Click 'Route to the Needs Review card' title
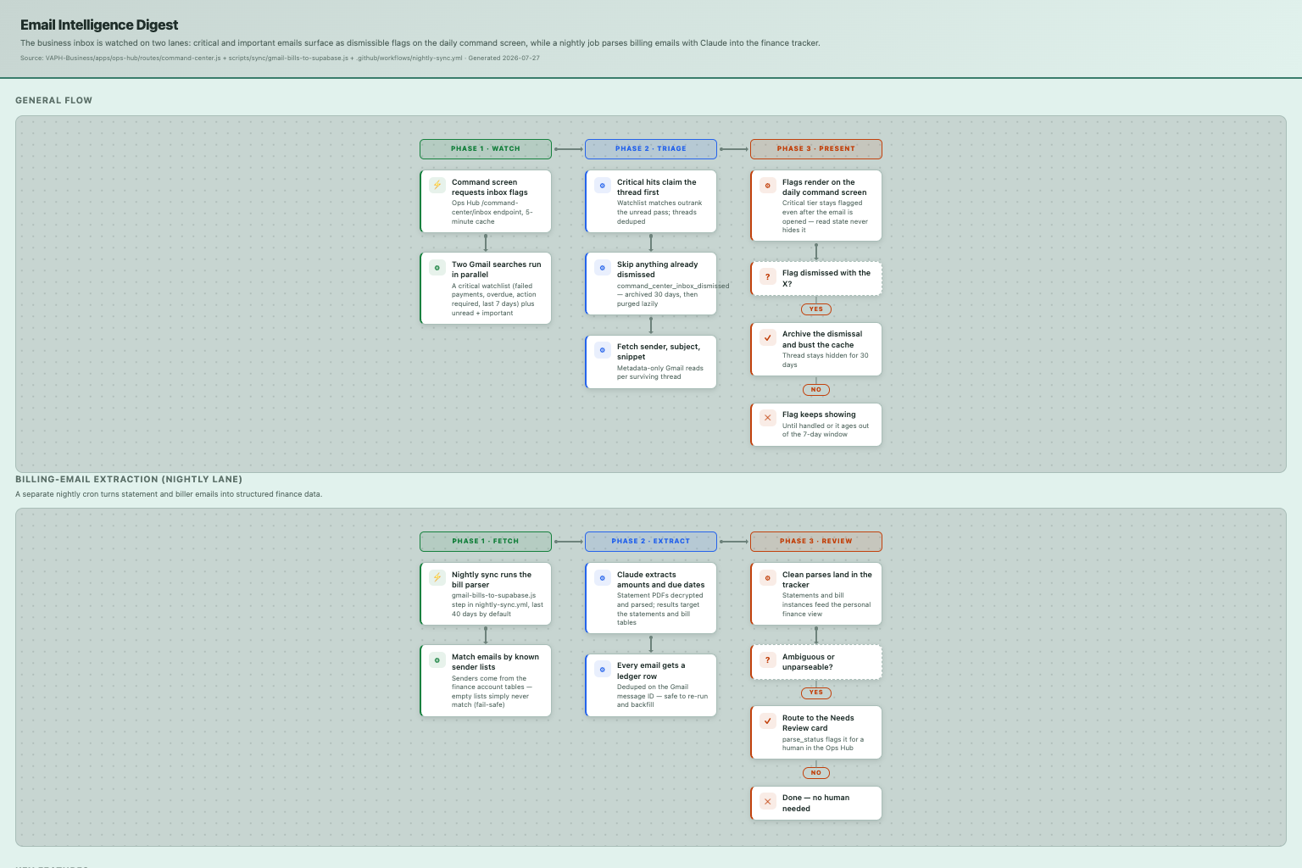1302x868 pixels. [x=818, y=723]
